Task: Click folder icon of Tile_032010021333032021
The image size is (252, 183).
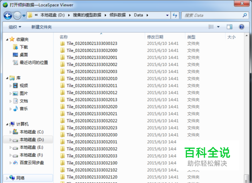Action: 62,114
